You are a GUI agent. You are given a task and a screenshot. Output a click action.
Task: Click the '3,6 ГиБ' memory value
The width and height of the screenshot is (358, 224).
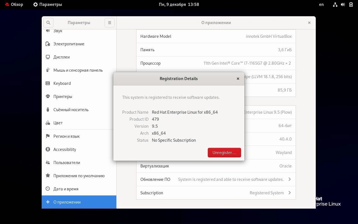285,50
